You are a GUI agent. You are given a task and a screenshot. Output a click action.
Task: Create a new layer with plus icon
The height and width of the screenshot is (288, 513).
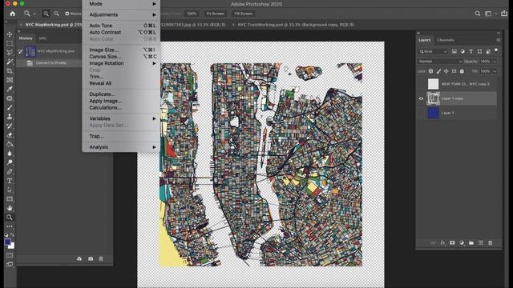tap(481, 243)
